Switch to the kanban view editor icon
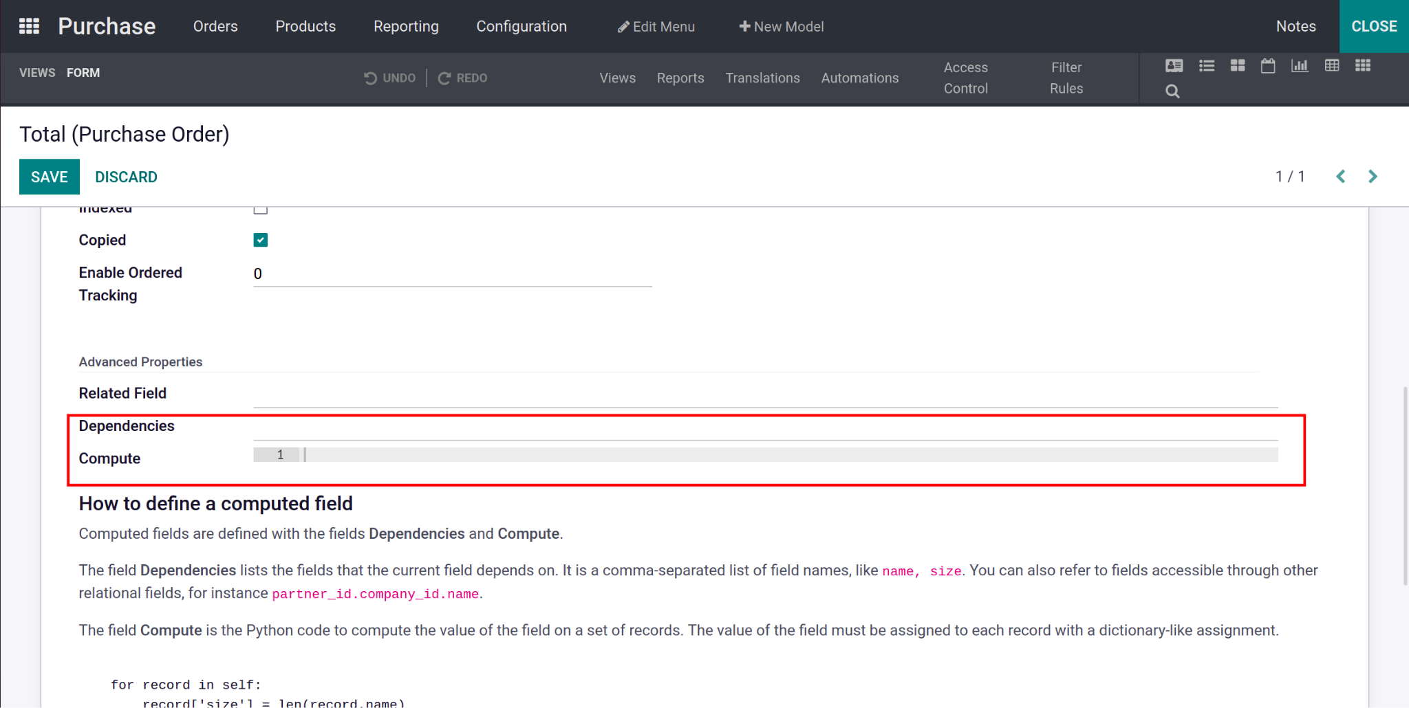The height and width of the screenshot is (708, 1409). [x=1238, y=66]
